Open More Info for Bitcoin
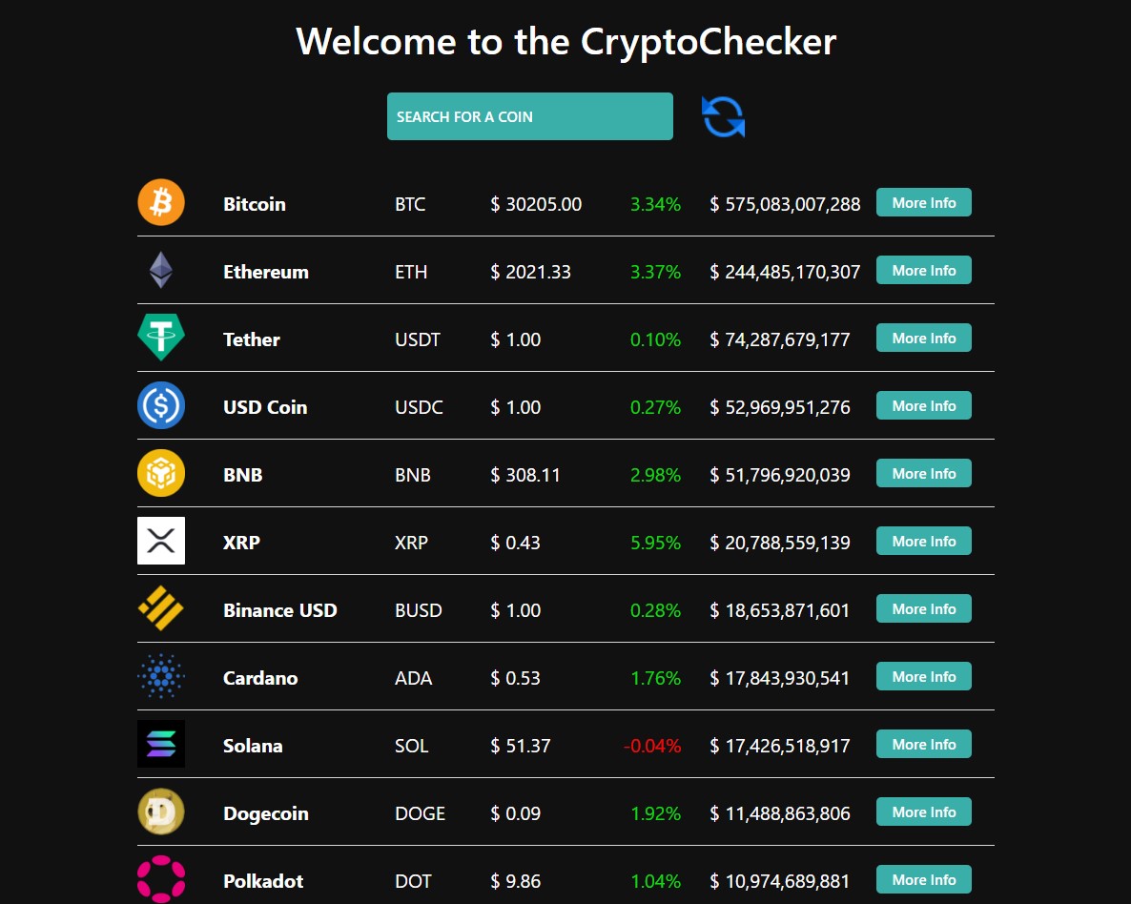This screenshot has width=1131, height=904. pos(924,203)
